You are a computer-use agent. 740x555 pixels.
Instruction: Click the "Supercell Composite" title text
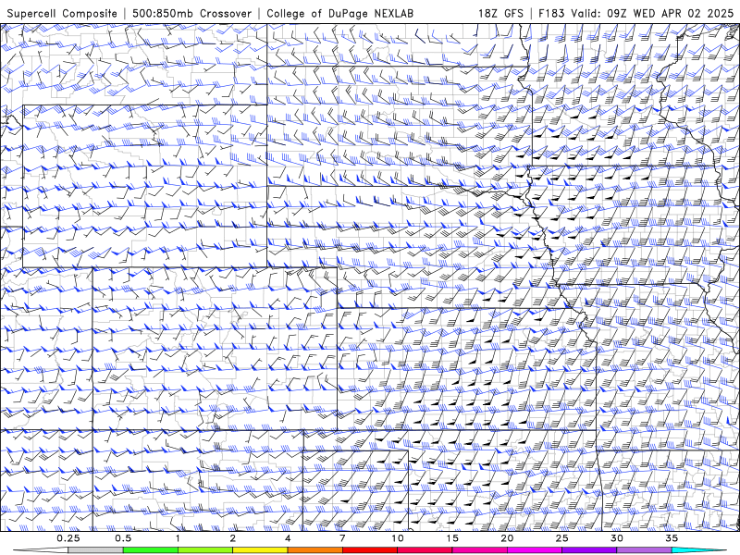tap(62, 13)
